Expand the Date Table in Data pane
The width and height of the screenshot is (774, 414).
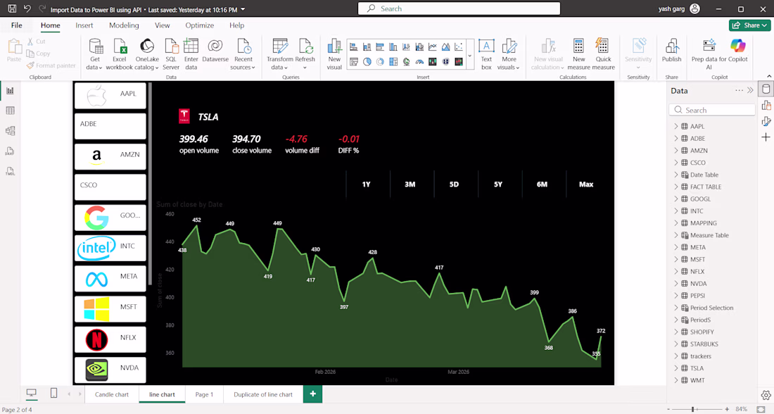[x=675, y=175]
